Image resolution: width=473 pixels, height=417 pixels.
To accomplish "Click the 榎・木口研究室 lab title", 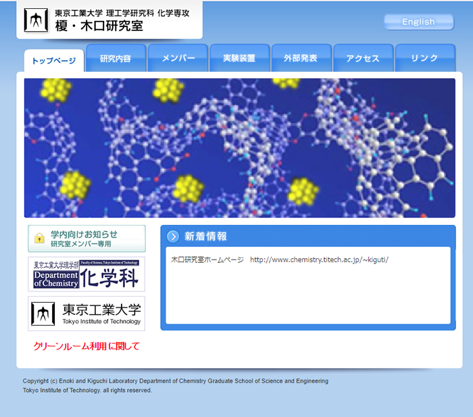I will [x=99, y=26].
